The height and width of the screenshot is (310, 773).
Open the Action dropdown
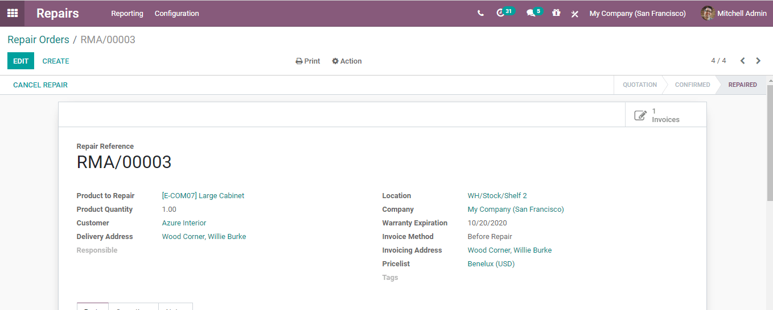(x=347, y=61)
